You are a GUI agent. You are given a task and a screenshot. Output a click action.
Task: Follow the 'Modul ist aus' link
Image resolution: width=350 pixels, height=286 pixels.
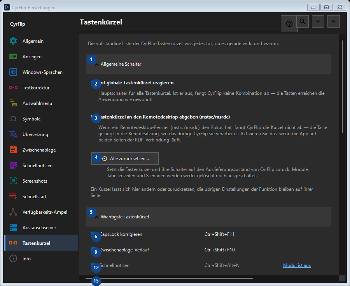click(x=297, y=265)
